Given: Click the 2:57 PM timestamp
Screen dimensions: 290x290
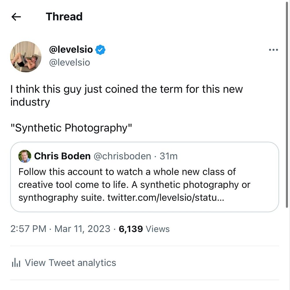Looking at the screenshot, I should click(28, 229).
